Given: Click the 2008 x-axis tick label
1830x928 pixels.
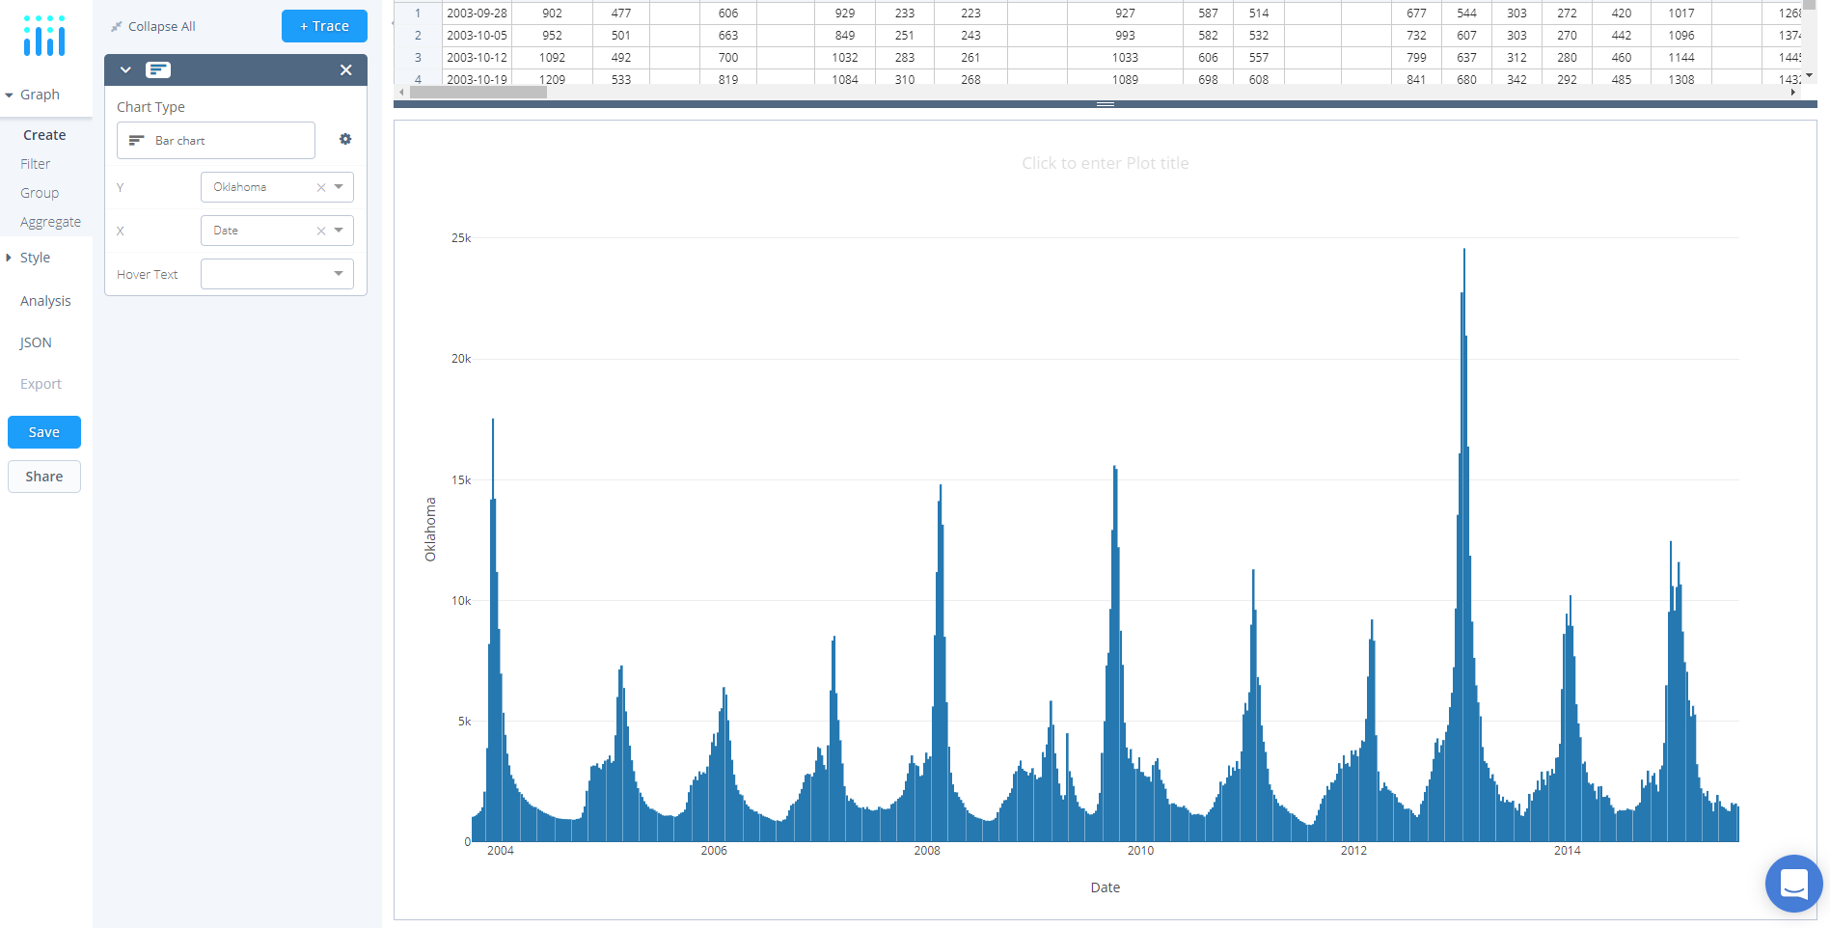Looking at the screenshot, I should tap(927, 851).
